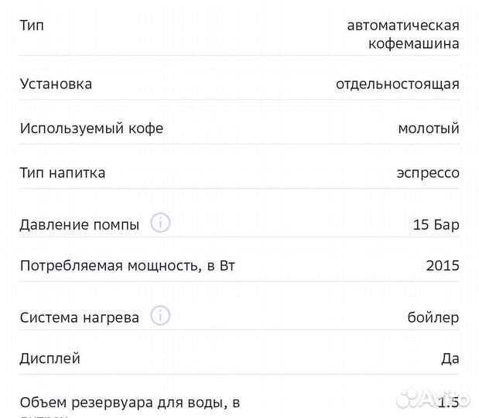Click info icon beside Давление помпы
Image resolution: width=479 pixels, height=418 pixels.
pos(159,224)
